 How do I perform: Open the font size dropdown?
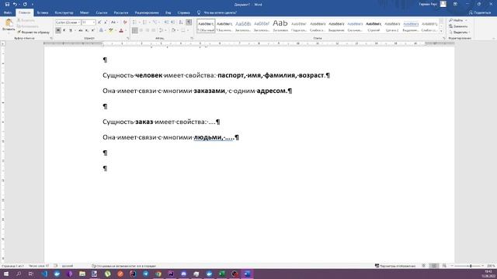tap(94, 22)
